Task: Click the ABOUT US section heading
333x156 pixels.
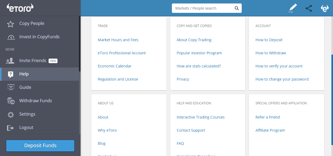Action: point(106,103)
